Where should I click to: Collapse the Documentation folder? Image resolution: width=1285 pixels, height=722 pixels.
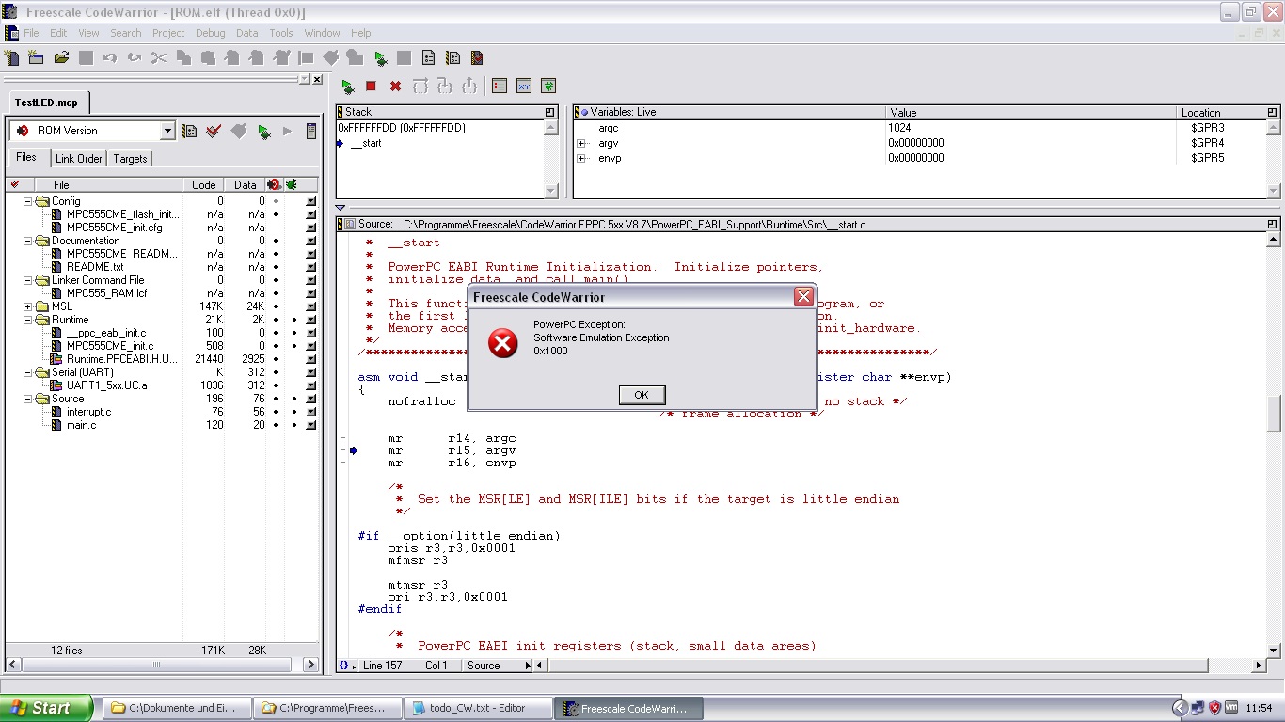tap(28, 241)
